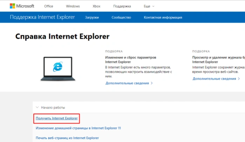Click Дополнительные сведения under сброс параметров
Image resolution: width=245 pixels, height=142 pixels.
pos(129,83)
